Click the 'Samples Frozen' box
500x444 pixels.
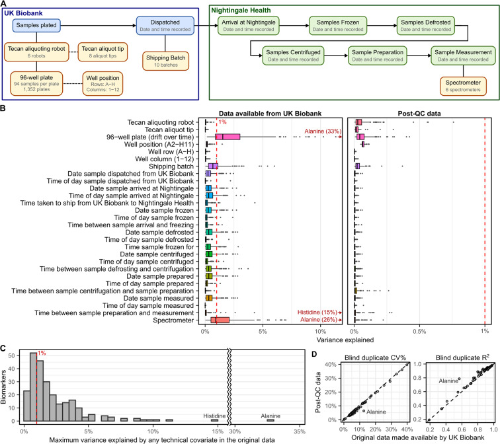pos(338,26)
